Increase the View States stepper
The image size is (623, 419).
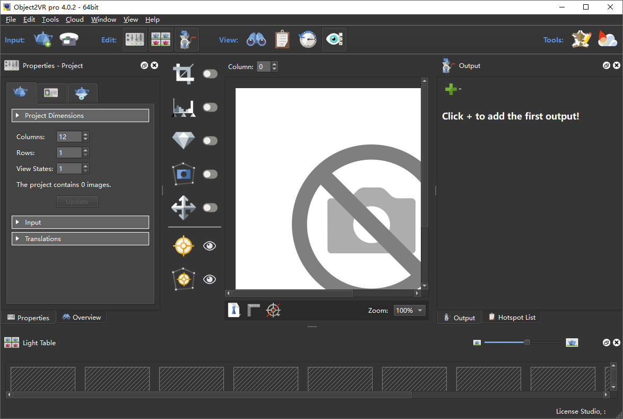[85, 166]
